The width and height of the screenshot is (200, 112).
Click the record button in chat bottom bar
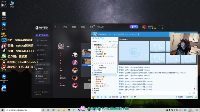click(133, 97)
